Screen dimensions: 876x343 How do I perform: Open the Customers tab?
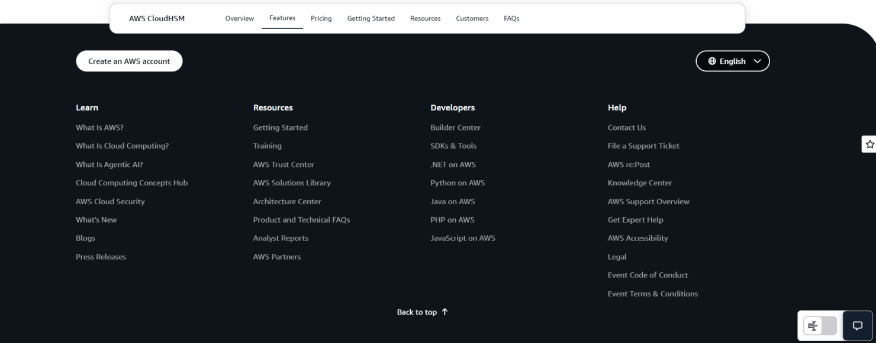point(472,18)
